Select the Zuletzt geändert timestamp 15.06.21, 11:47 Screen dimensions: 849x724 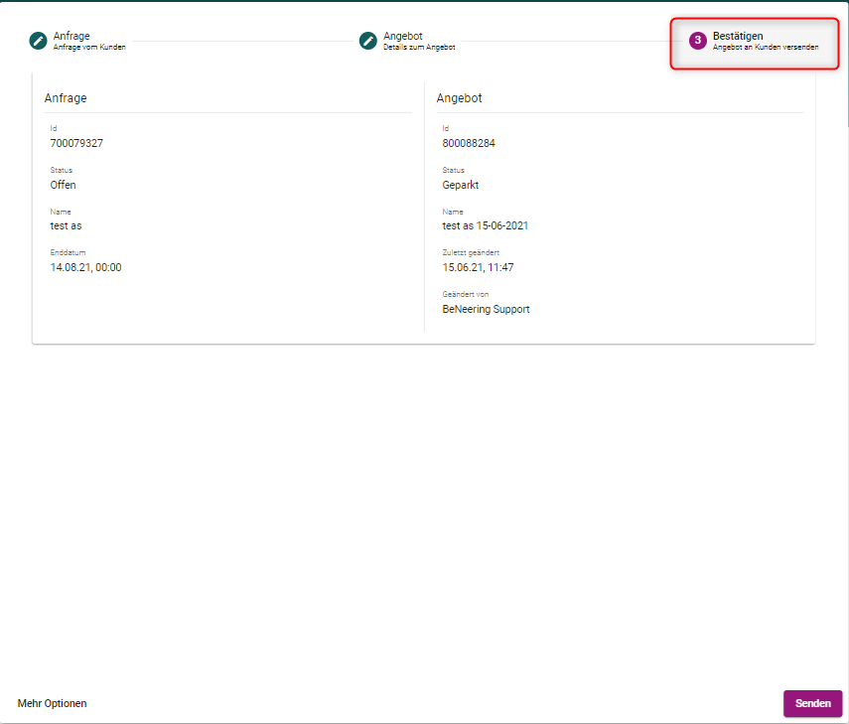coord(478,267)
